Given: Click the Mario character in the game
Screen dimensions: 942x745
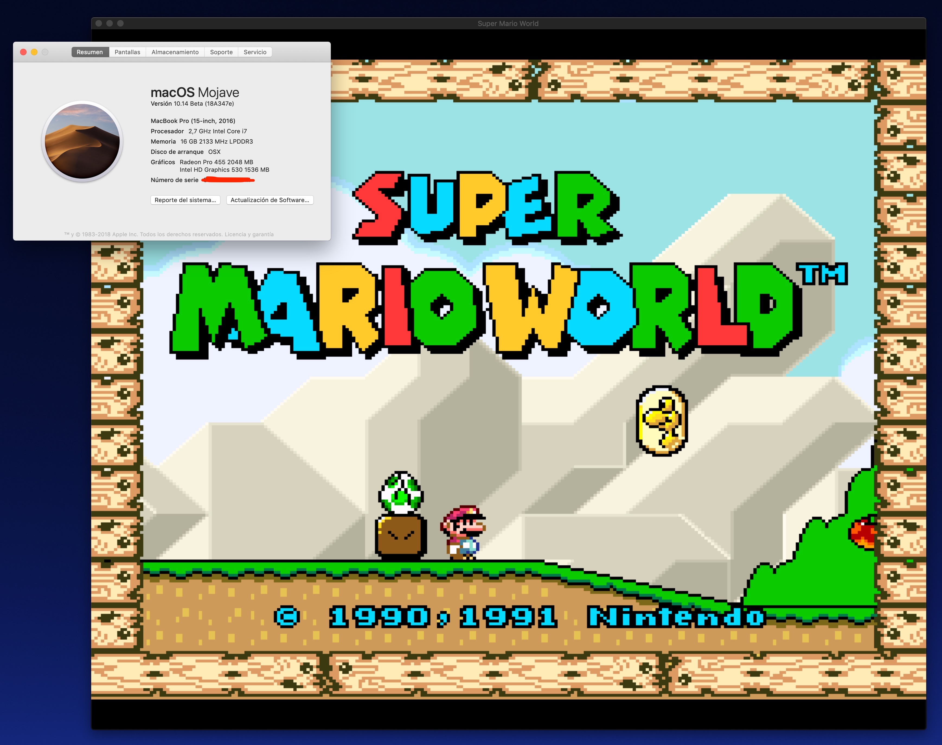Looking at the screenshot, I should click(x=464, y=532).
